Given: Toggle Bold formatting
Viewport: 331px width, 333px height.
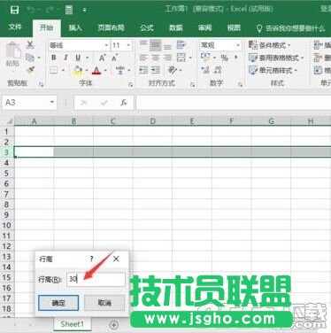Looking at the screenshot, I should click(x=54, y=58).
